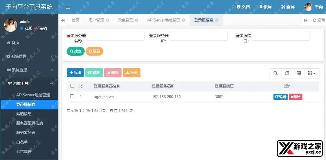
Task: Click the orange 重置 reset button
Action: pyautogui.click(x=94, y=51)
